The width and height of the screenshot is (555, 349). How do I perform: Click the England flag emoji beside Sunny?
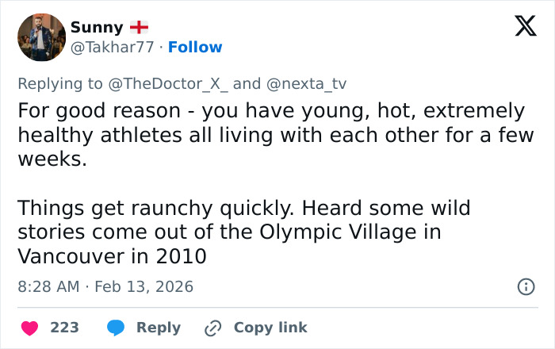pyautogui.click(x=139, y=27)
